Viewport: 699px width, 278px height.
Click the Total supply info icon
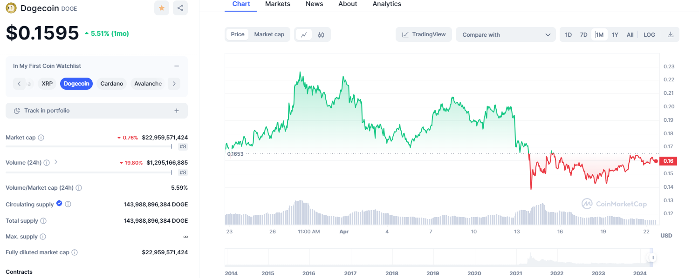[43, 221]
